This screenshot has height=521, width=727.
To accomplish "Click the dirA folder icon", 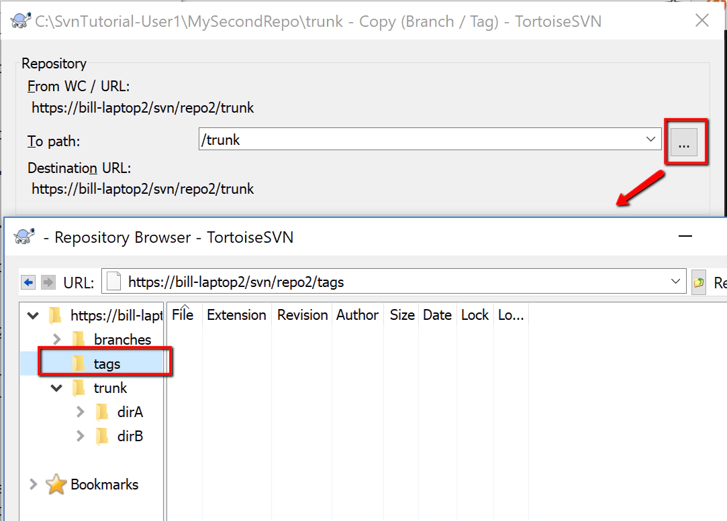I will [102, 412].
